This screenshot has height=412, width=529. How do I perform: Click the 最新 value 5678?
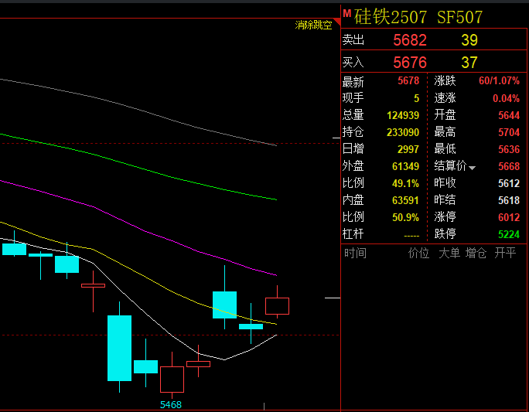pyautogui.click(x=408, y=81)
